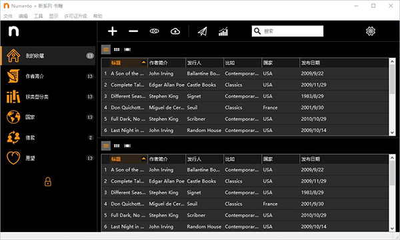This screenshot has height=240, width=400.
Task: Click the lower table scrollbar up arrow
Action: click(392, 158)
